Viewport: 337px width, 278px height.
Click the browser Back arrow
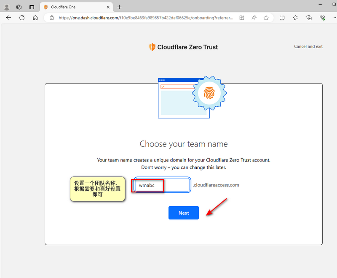pyautogui.click(x=8, y=18)
